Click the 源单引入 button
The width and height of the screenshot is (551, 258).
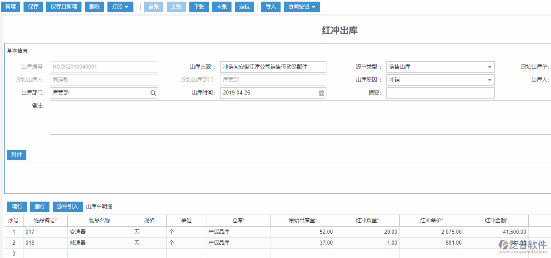tap(68, 207)
